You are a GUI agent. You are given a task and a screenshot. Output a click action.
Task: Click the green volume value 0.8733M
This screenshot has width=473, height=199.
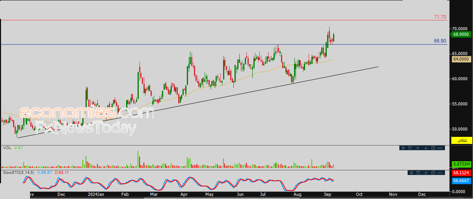click(x=461, y=164)
